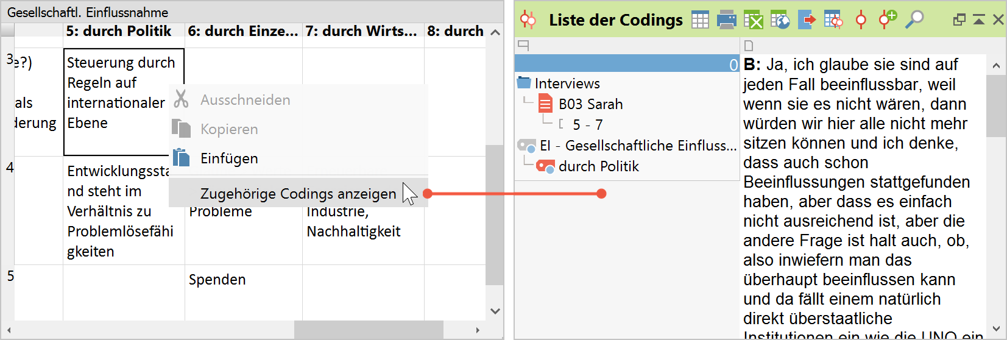Select durch Politik code in tree
Screen dimensions: 1007x340
(599, 166)
